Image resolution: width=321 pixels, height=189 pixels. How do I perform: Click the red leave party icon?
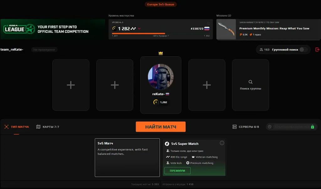point(317,49)
